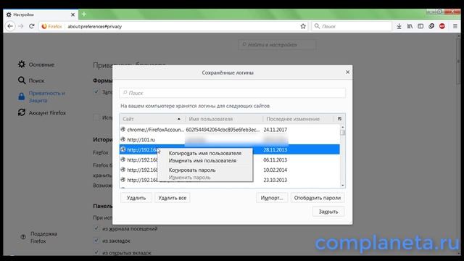464x261 pixels.
Task: Click the Удалить все button
Action: [173, 198]
